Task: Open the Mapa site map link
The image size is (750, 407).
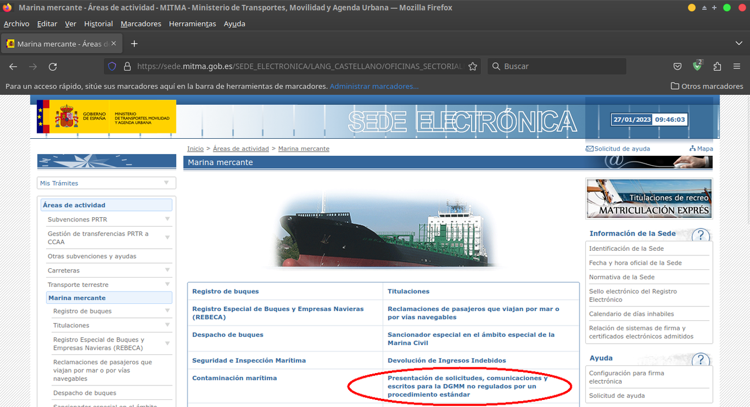Action: click(x=701, y=149)
